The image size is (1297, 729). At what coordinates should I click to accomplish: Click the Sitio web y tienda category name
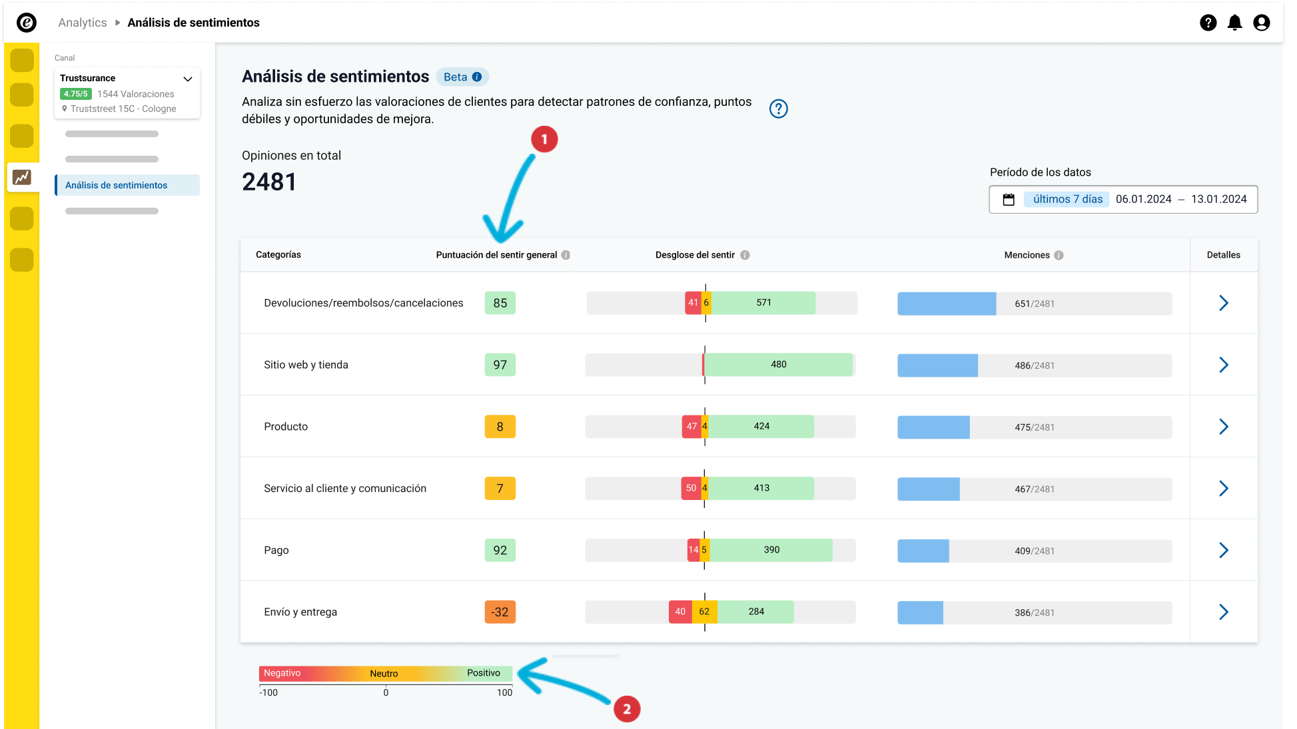(306, 365)
